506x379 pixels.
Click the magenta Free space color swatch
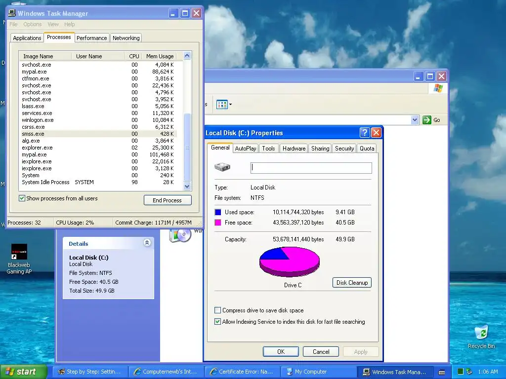[x=218, y=223]
